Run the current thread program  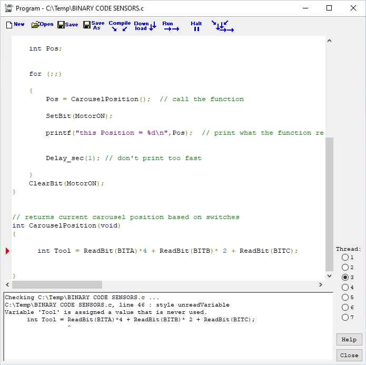(x=171, y=26)
